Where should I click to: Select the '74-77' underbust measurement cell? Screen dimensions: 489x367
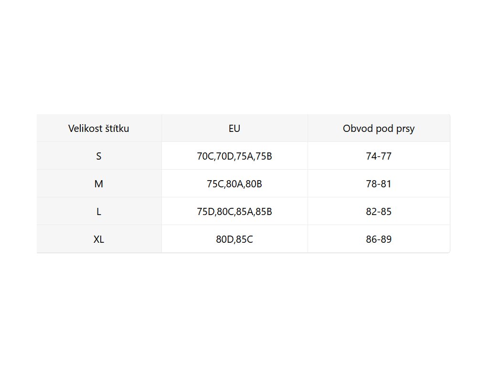379,156
